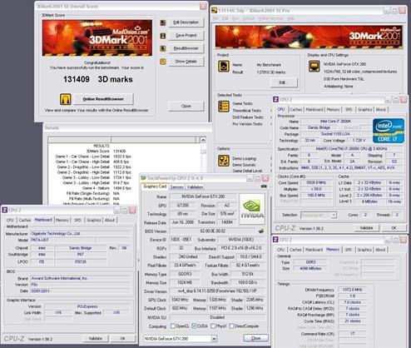Image resolution: width=411 pixels, height=348 pixels.
Task: Select the SPD tab in CPU-Z memory window
Action: click(349, 250)
